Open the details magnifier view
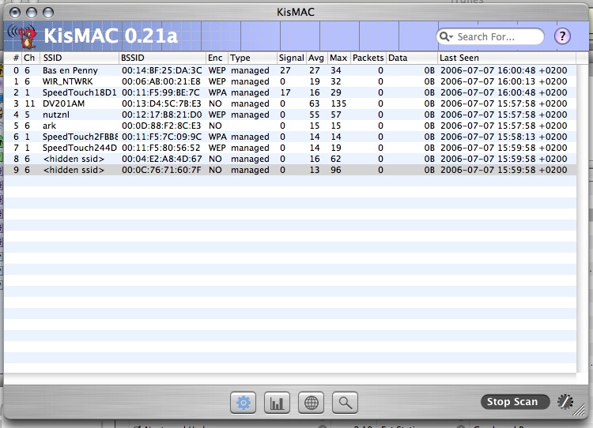The height and width of the screenshot is (428, 593). point(345,403)
